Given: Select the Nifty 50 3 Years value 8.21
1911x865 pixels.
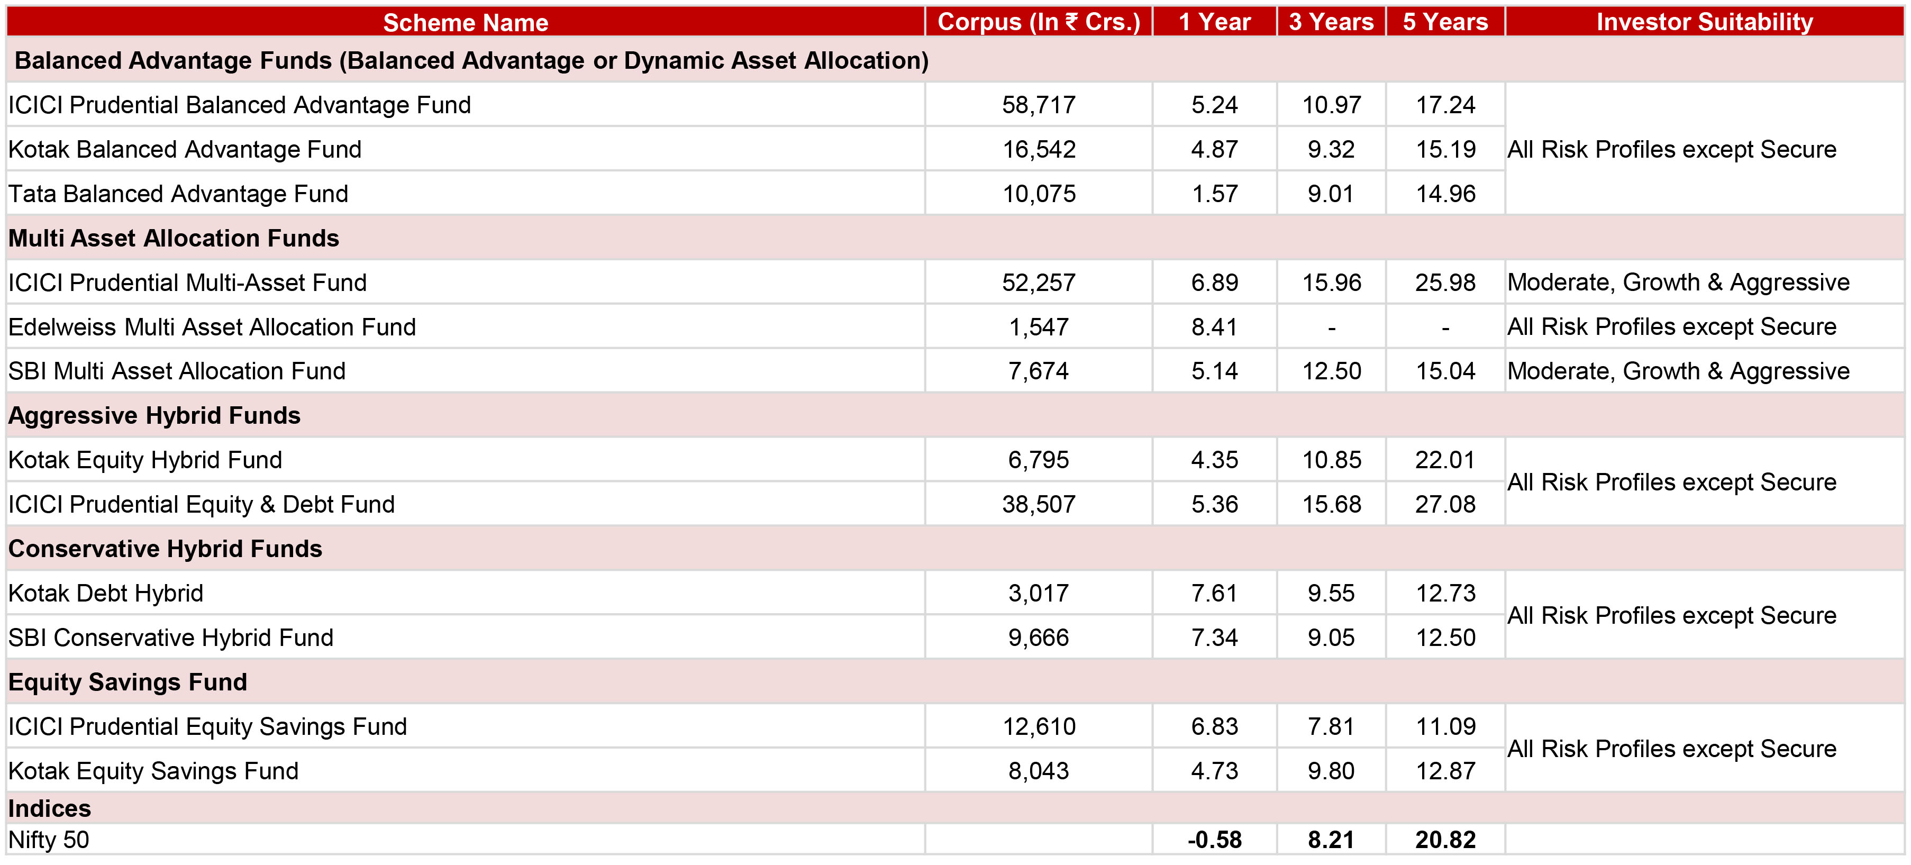Looking at the screenshot, I should point(1332,840).
